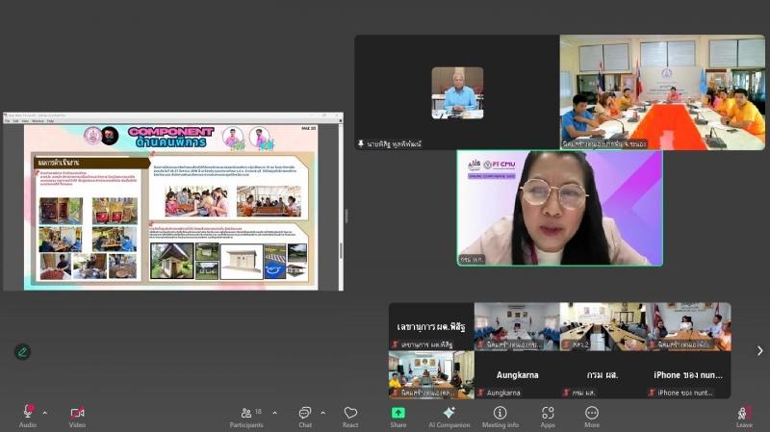The image size is (770, 432).
Task: Select the กรม ผส. participant tile
Action: [x=603, y=374]
